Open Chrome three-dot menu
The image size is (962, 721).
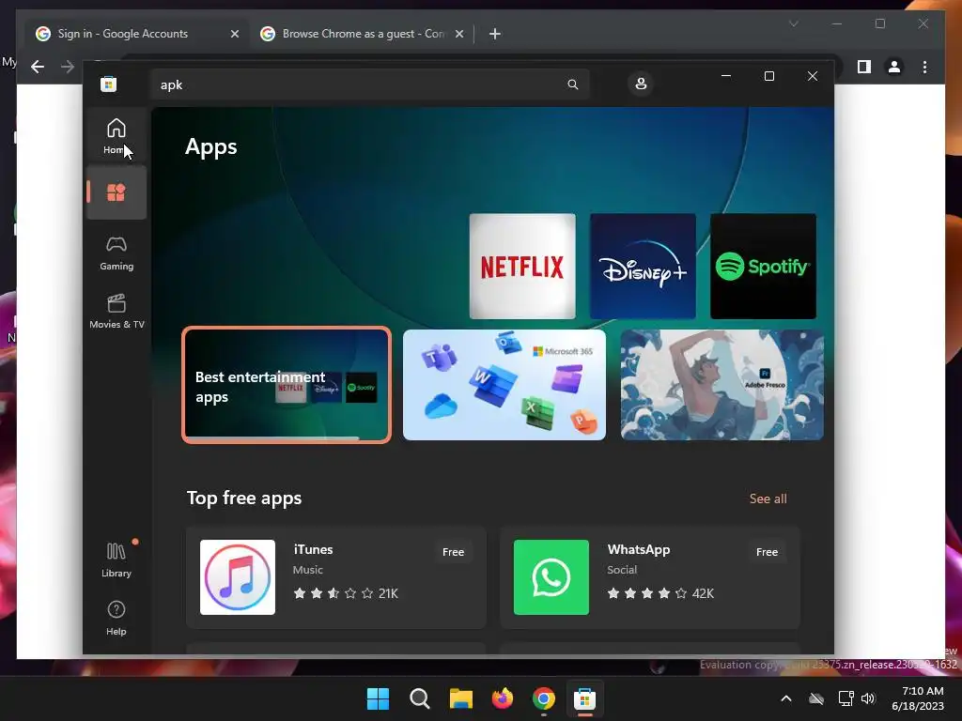[x=924, y=67]
